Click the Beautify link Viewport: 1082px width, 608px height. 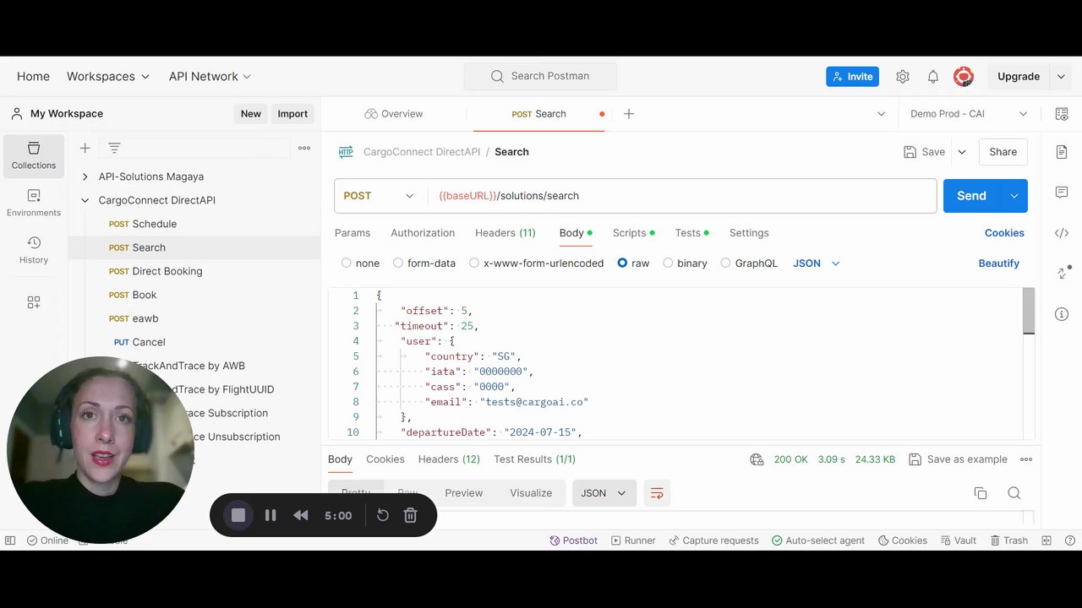998,263
